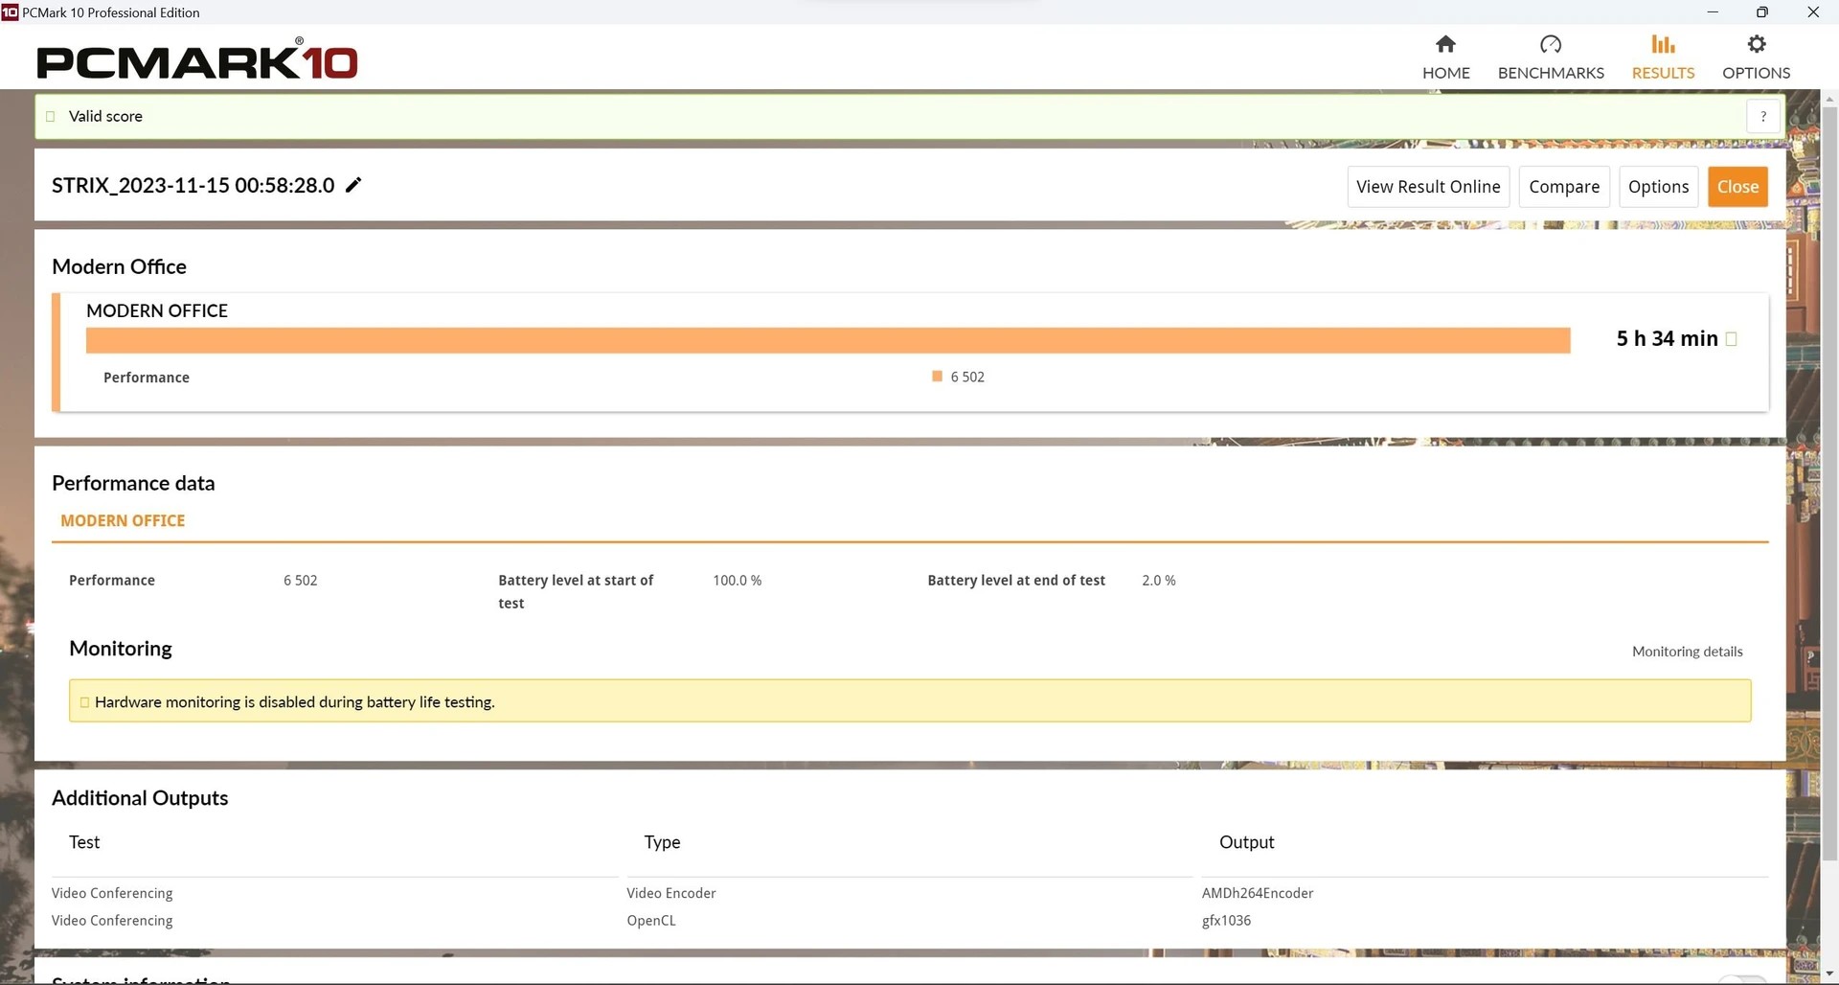Click the Valid score status icon
This screenshot has width=1839, height=985.
point(51,117)
